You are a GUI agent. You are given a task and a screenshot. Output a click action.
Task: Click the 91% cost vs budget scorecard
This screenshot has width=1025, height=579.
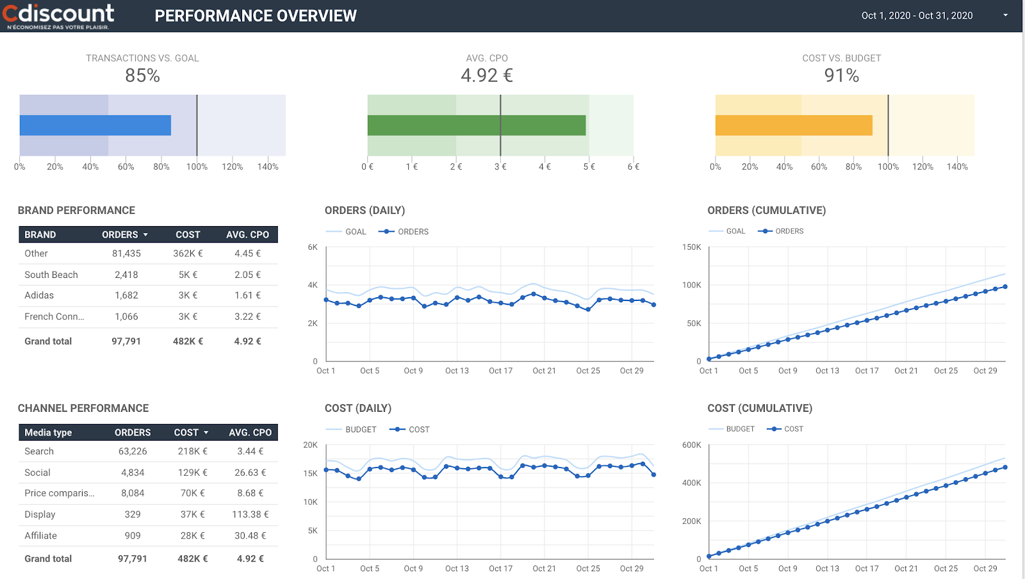(x=842, y=76)
